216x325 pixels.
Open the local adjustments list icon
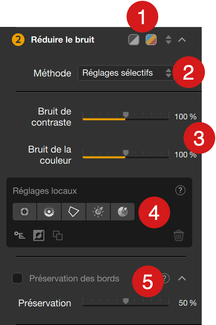pyautogui.click(x=20, y=235)
